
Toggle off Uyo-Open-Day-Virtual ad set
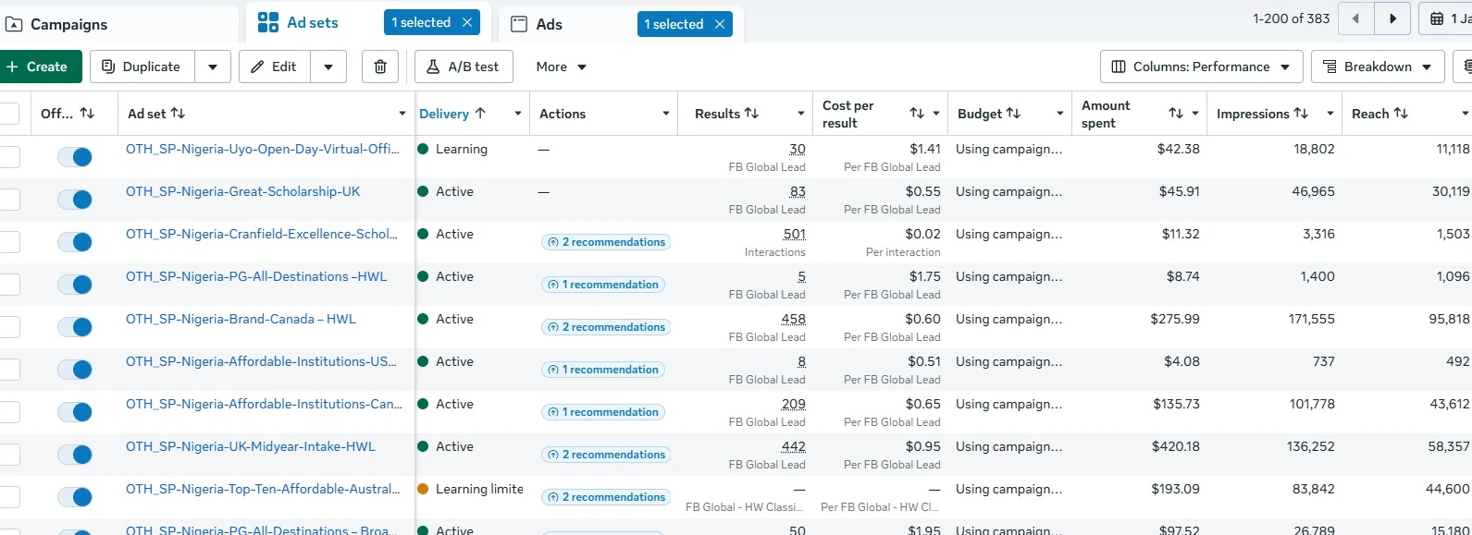(x=75, y=157)
